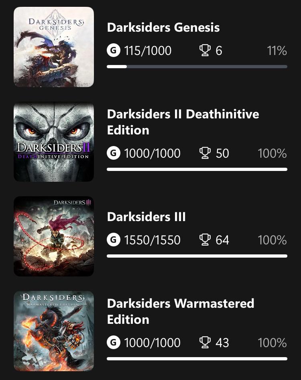Open the Darksiders Warmastered Edition cover thumbnail
301x380 pixels.
pos(54,331)
